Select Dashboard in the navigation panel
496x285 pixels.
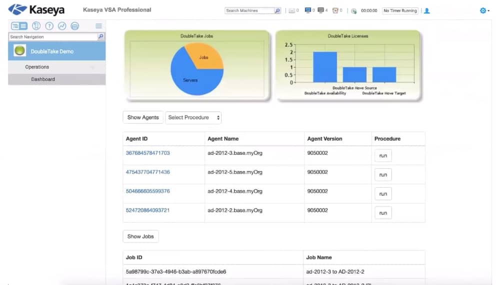(43, 79)
